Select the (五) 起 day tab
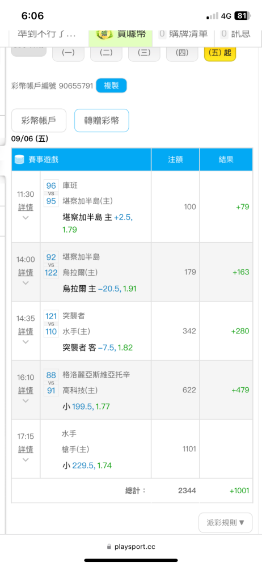The height and width of the screenshot is (567, 262). coord(220,52)
